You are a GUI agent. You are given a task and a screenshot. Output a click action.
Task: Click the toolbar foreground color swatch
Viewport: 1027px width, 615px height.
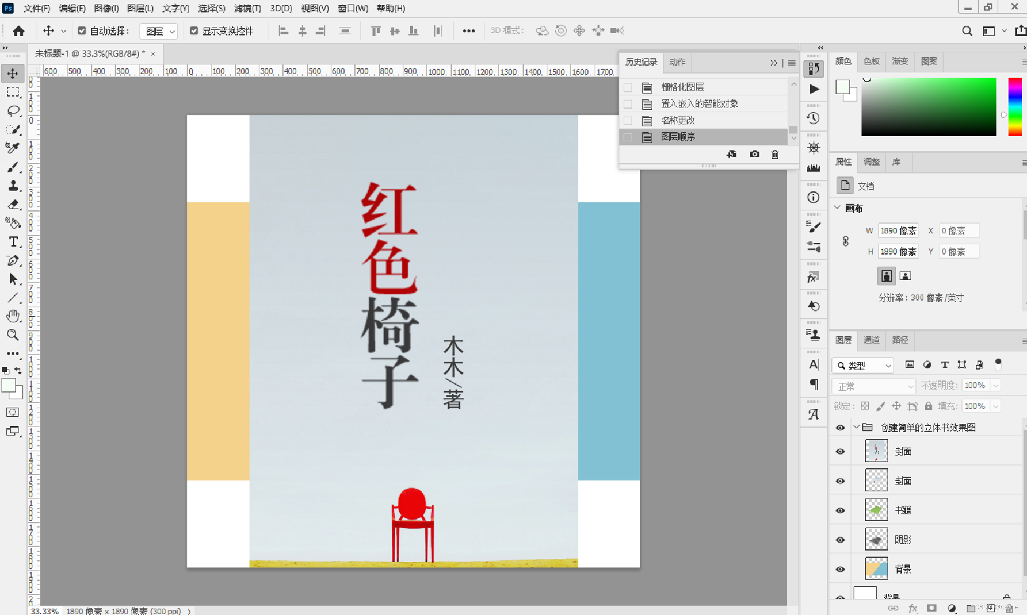coord(9,386)
